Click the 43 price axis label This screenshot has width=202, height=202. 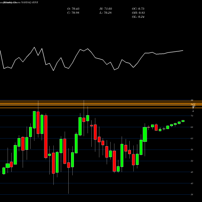coord(192,183)
